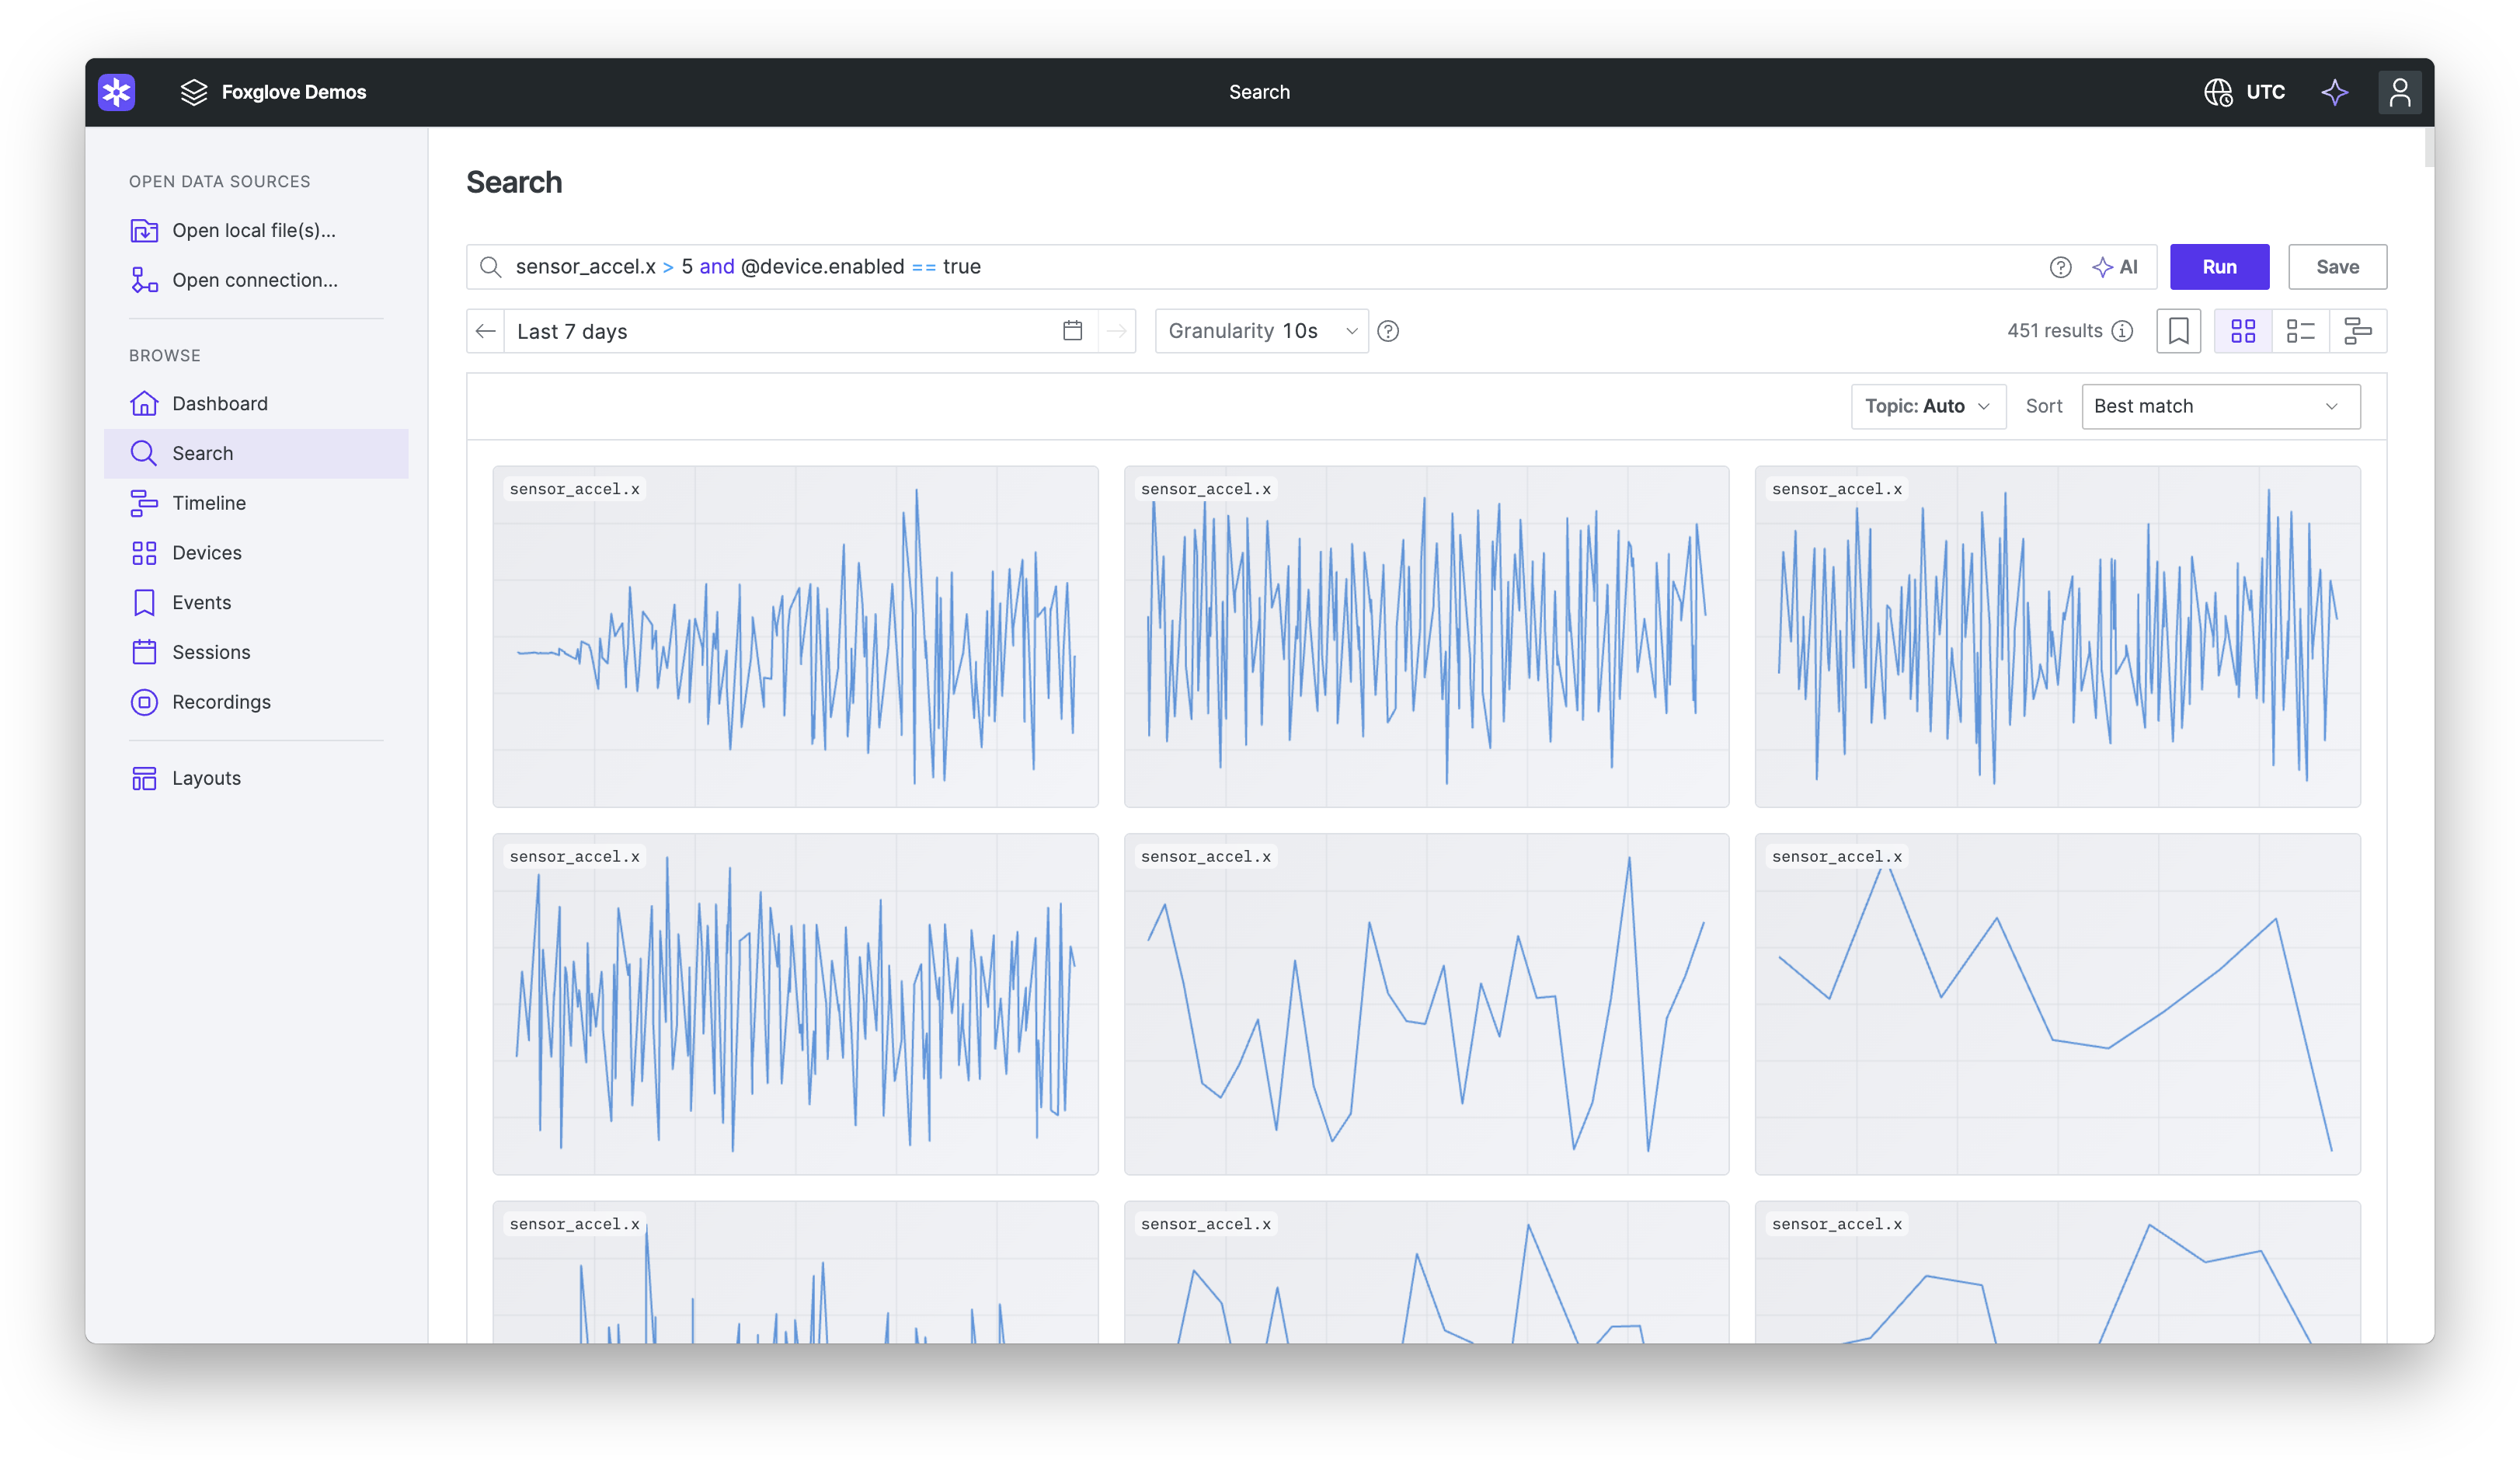The image size is (2520, 1460).
Task: Show info about 451 results
Action: [2123, 331]
